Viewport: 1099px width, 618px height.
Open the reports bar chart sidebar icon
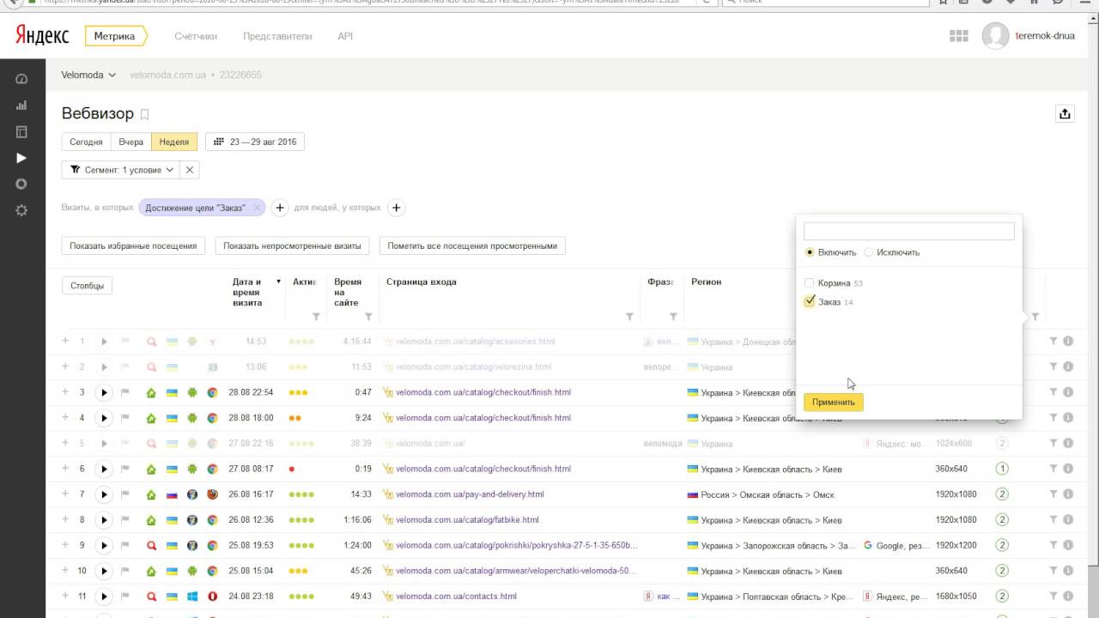(x=21, y=106)
